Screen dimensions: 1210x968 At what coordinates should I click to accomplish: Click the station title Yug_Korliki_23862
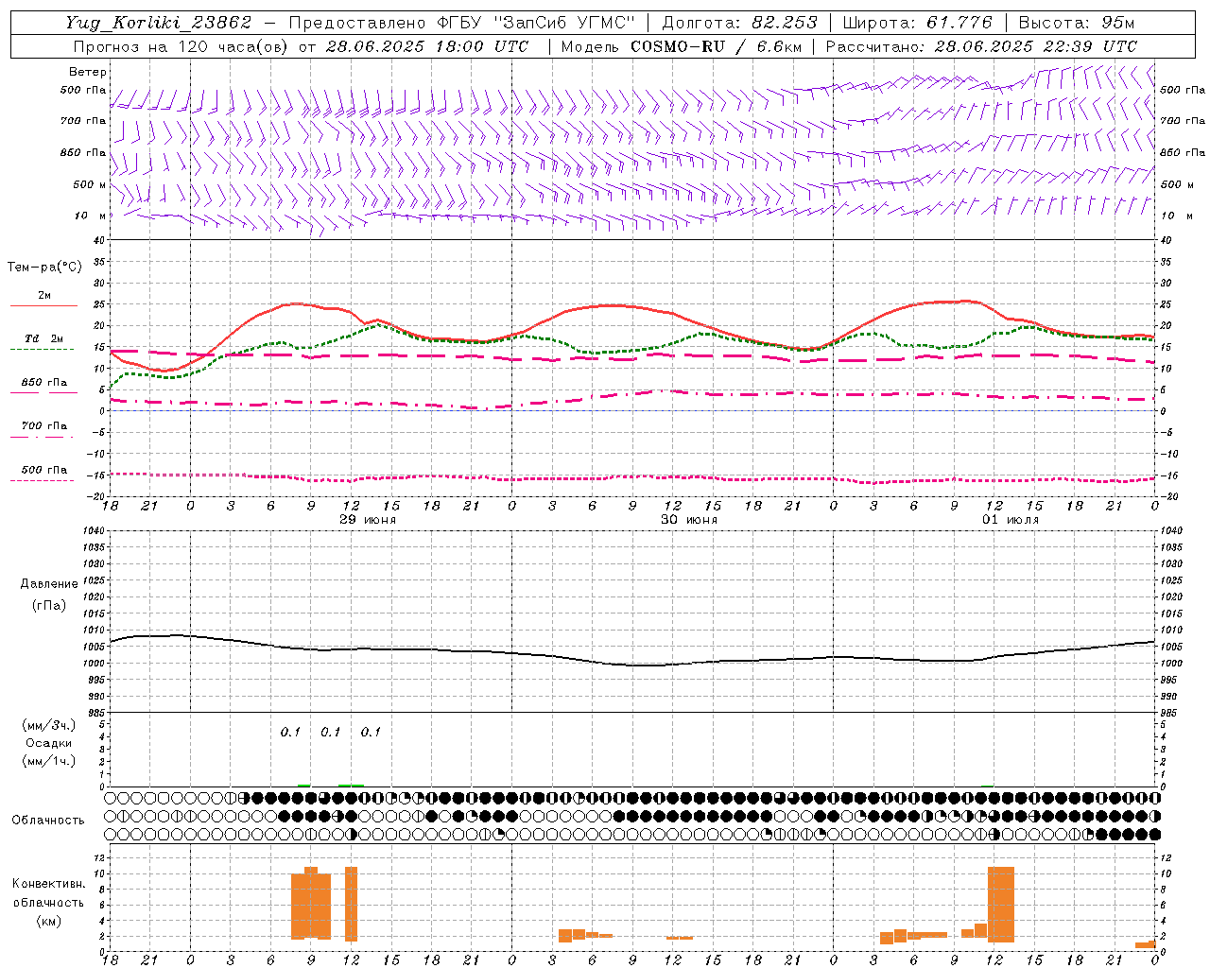coord(159,23)
